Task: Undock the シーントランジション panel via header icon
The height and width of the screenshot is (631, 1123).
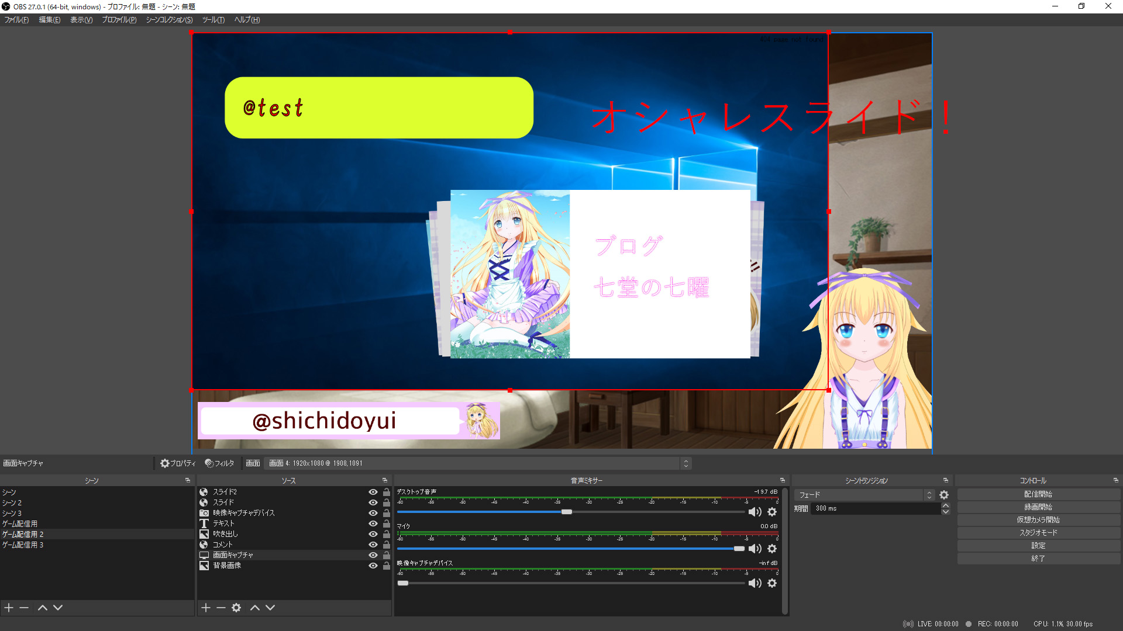Action: point(946,480)
